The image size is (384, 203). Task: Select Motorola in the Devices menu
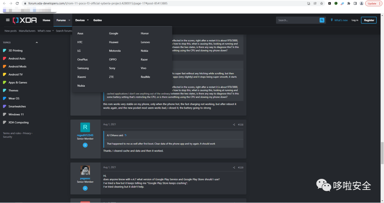coord(115,51)
